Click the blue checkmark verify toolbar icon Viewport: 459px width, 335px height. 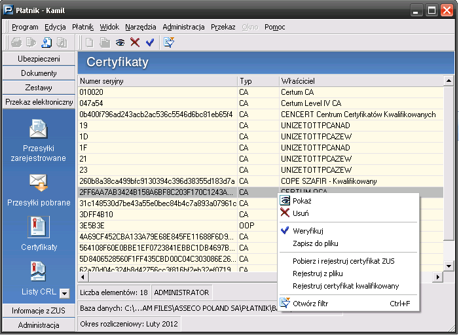coord(150,43)
